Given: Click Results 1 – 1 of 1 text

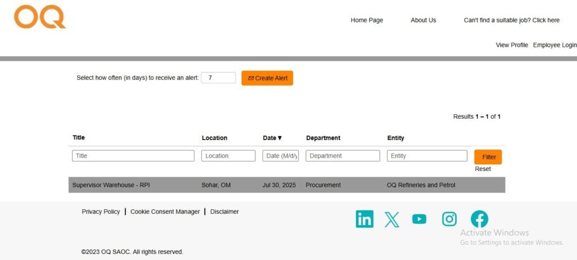Looking at the screenshot, I should pyautogui.click(x=477, y=116).
